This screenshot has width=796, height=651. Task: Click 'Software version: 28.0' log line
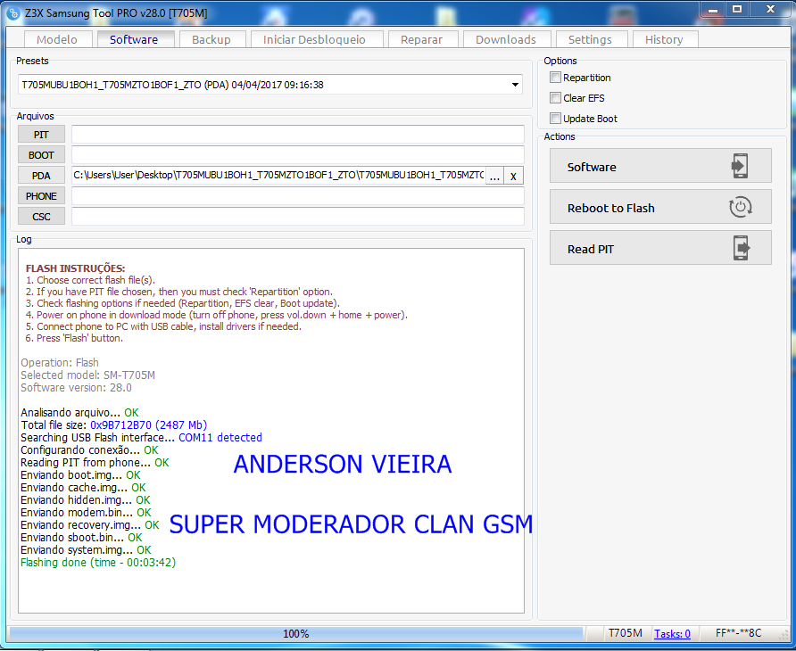click(76, 388)
